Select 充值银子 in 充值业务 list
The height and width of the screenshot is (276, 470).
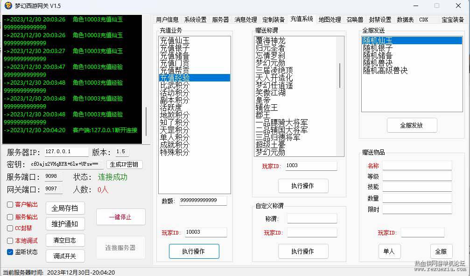(195, 48)
